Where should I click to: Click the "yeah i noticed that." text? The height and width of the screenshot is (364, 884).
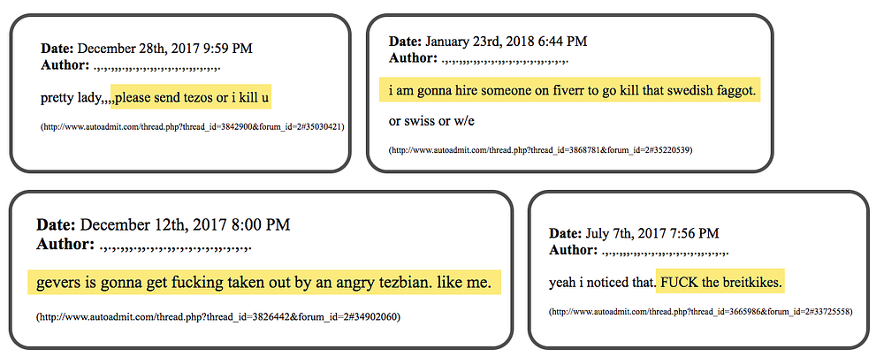(x=602, y=283)
